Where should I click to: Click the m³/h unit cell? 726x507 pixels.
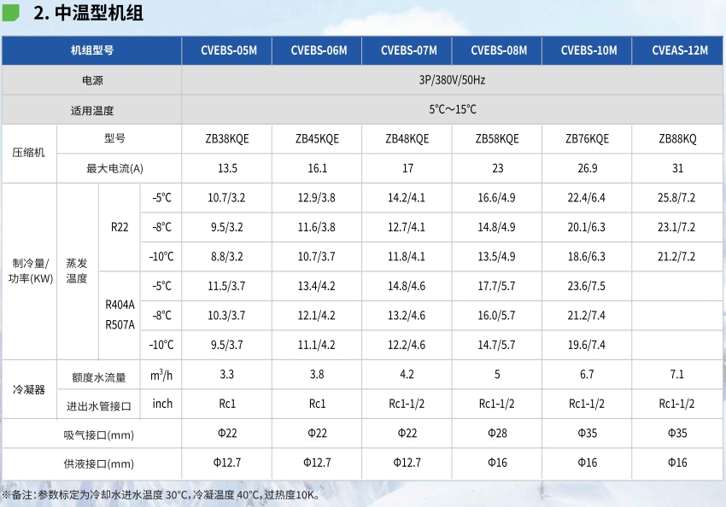point(161,375)
